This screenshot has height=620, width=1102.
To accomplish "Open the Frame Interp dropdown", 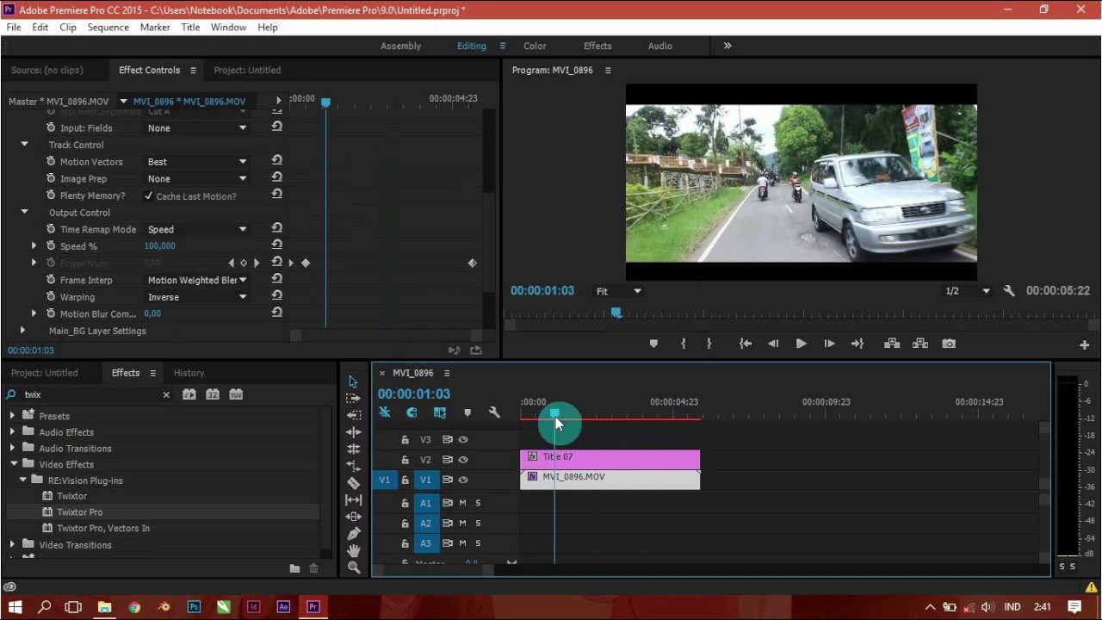I will [x=197, y=280].
